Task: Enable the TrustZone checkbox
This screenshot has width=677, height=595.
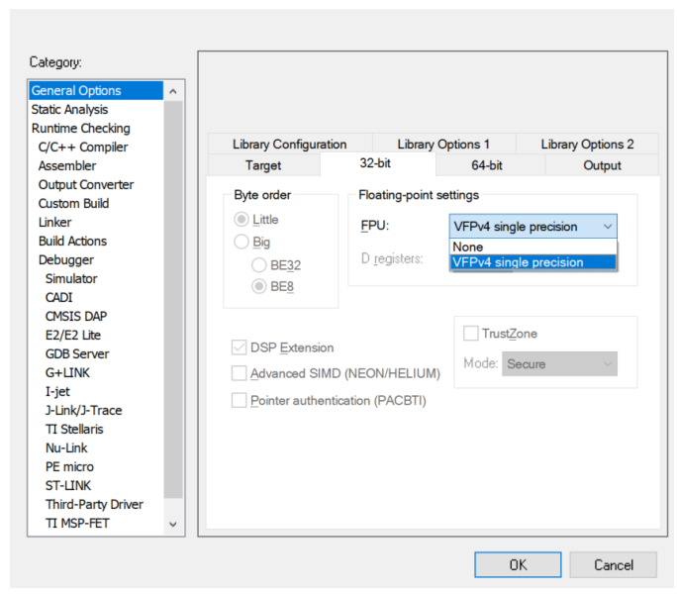Action: tap(471, 334)
